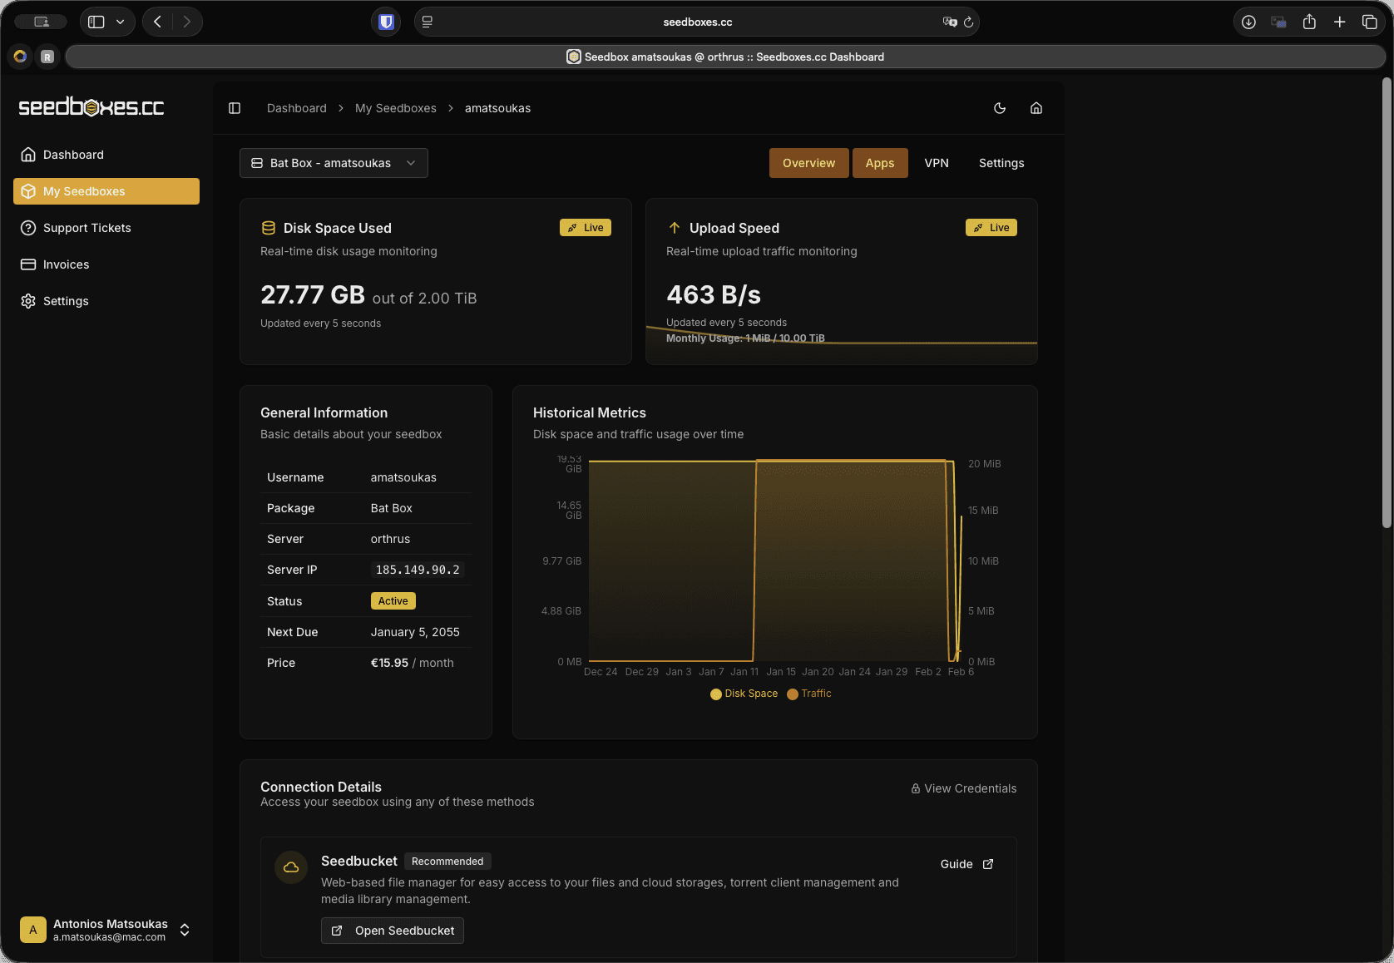
Task: Reload the page with the refresh icon
Action: point(968,22)
